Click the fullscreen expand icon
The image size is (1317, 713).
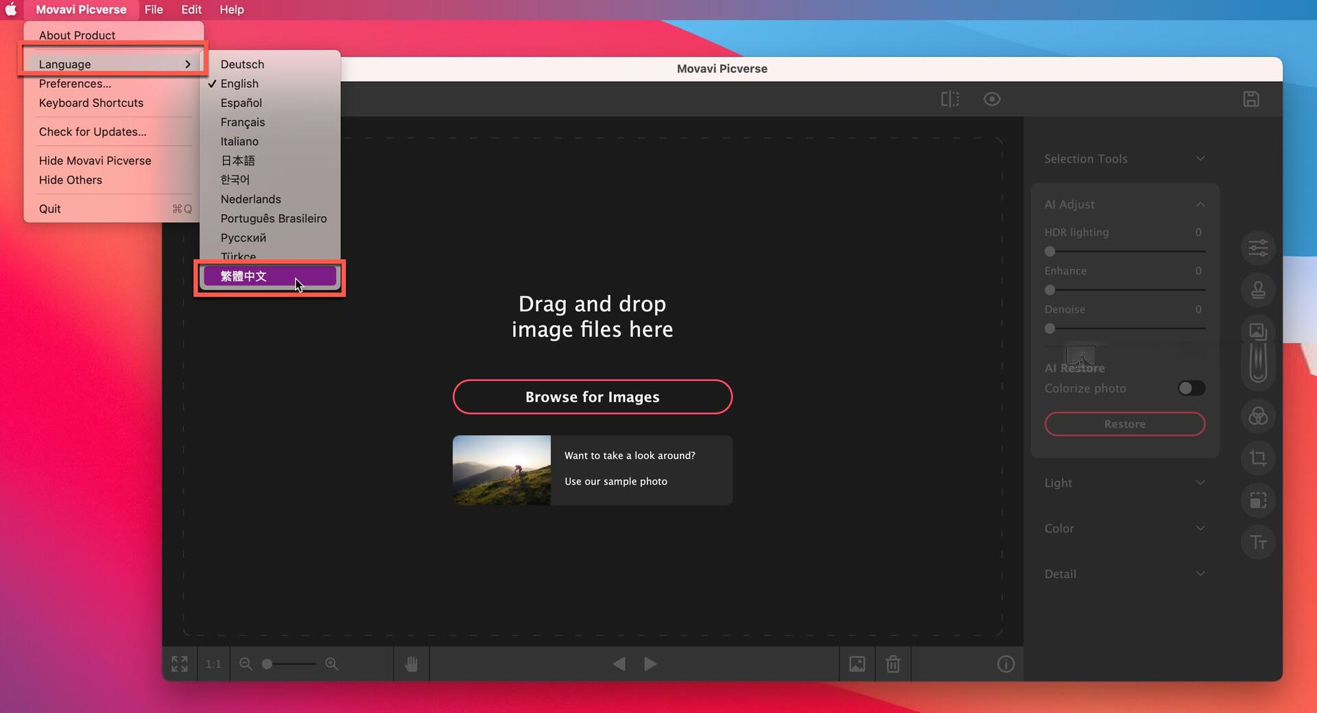180,664
